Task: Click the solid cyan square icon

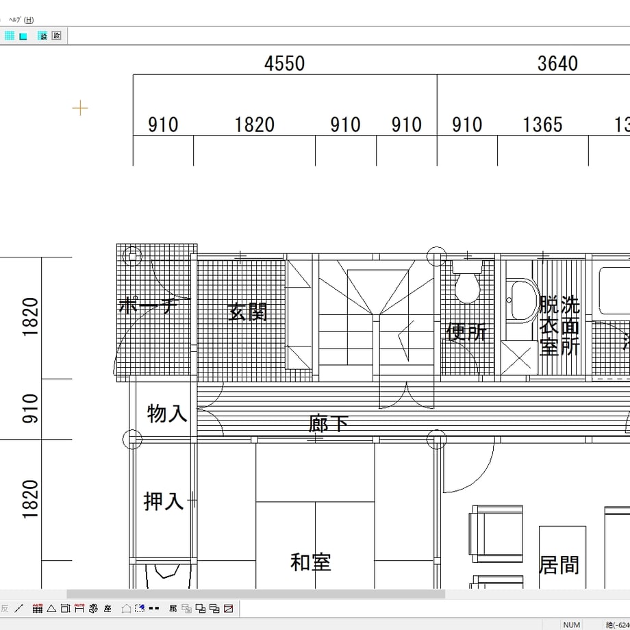Action: [x=23, y=36]
